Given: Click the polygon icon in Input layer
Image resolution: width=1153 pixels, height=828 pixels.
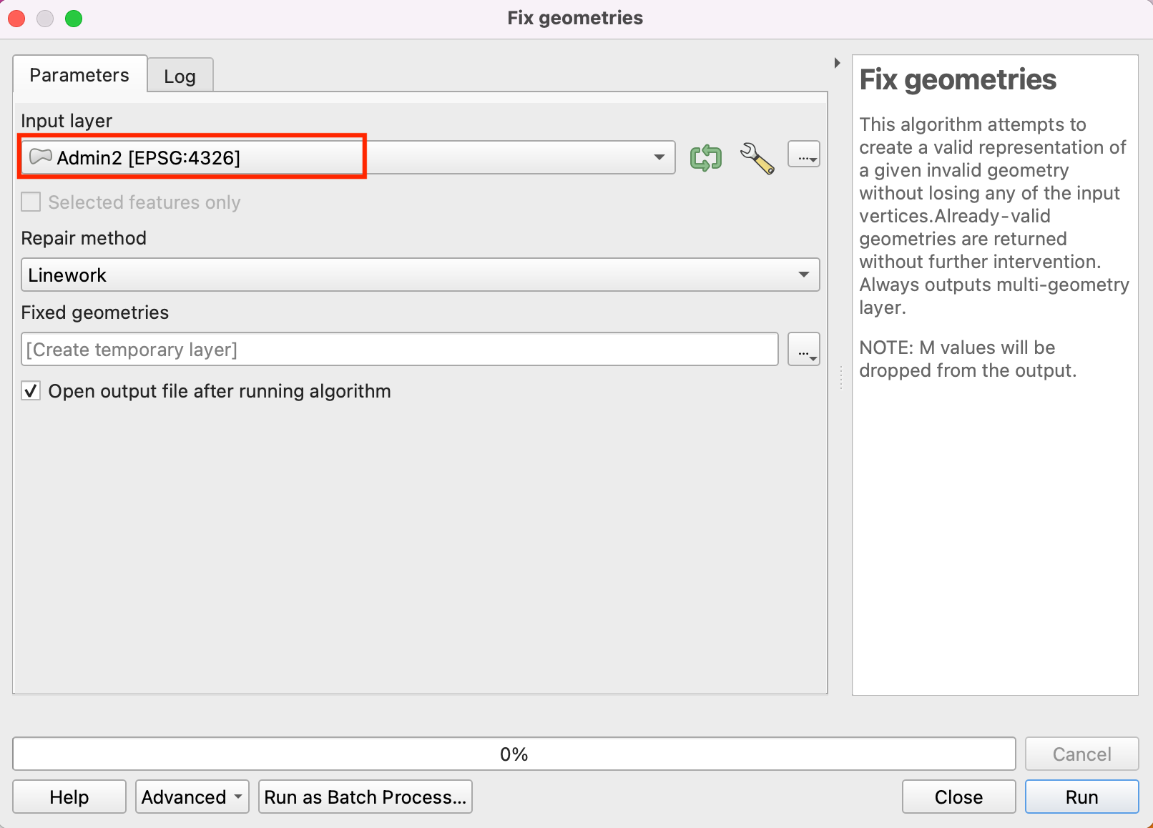Looking at the screenshot, I should point(41,157).
